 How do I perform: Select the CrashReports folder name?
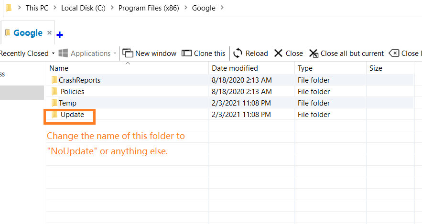pyautogui.click(x=79, y=80)
